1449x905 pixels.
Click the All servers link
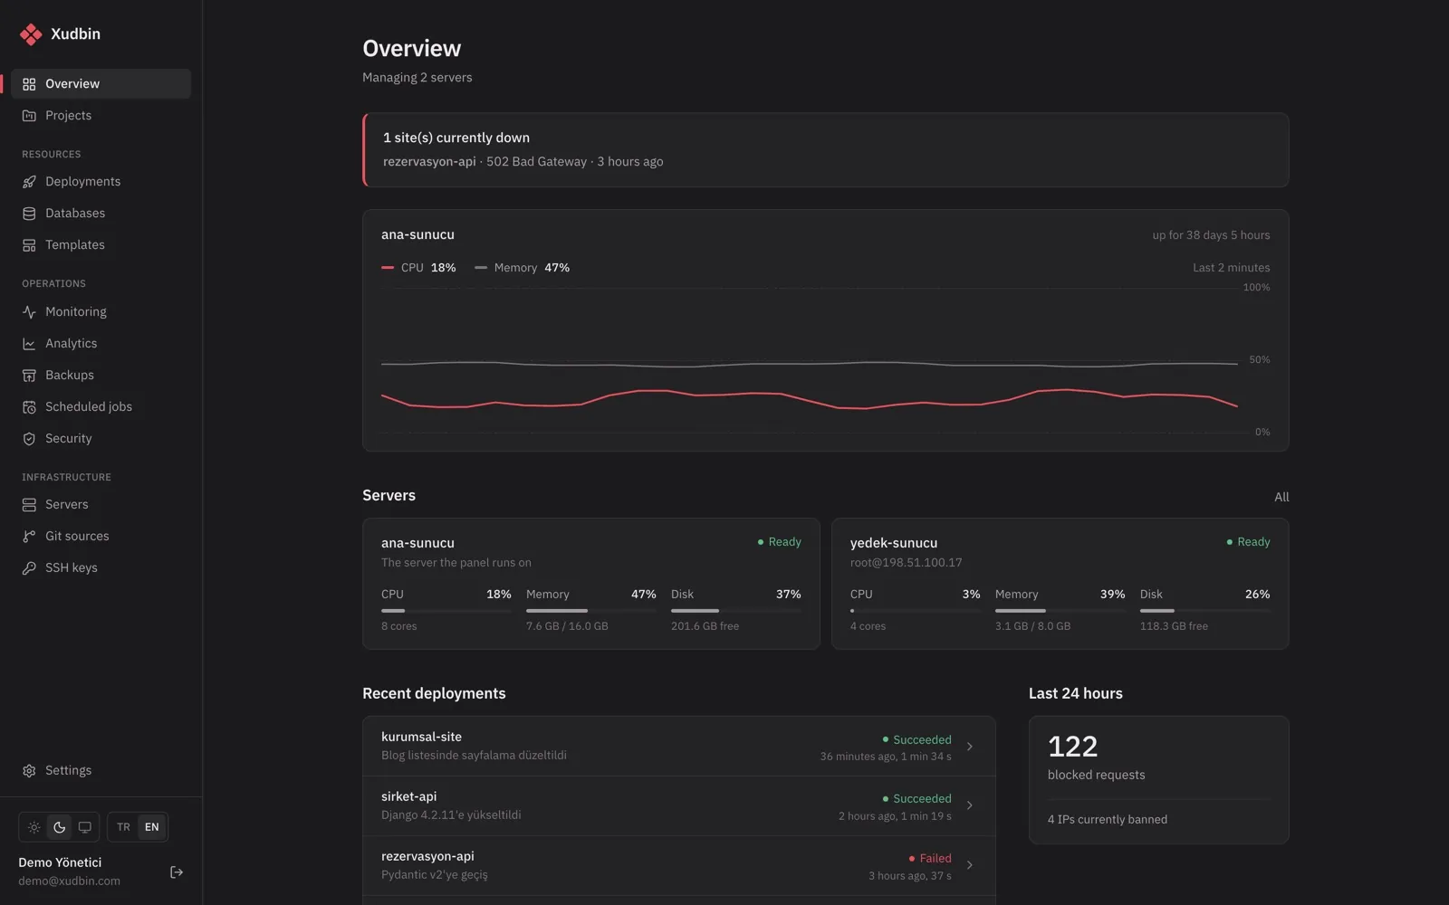point(1281,497)
